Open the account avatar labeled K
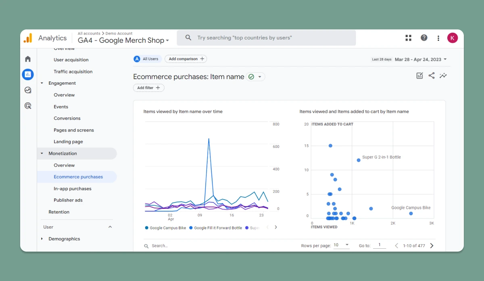The width and height of the screenshot is (484, 281). coord(453,38)
